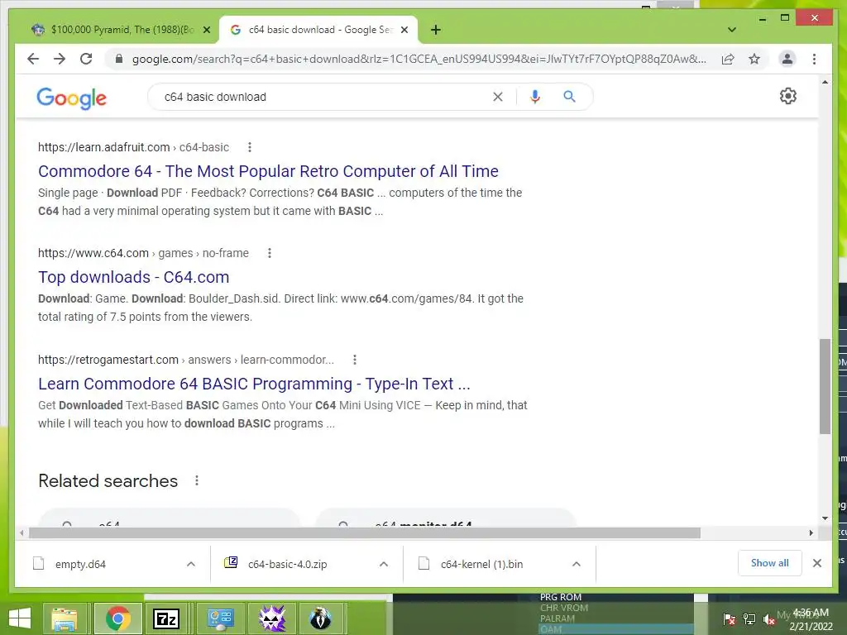Click the scroll down arrow

[x=825, y=518]
